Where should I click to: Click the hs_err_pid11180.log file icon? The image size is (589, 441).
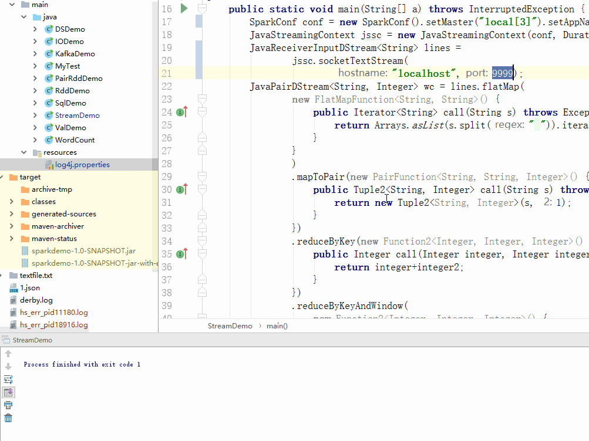[x=14, y=313]
